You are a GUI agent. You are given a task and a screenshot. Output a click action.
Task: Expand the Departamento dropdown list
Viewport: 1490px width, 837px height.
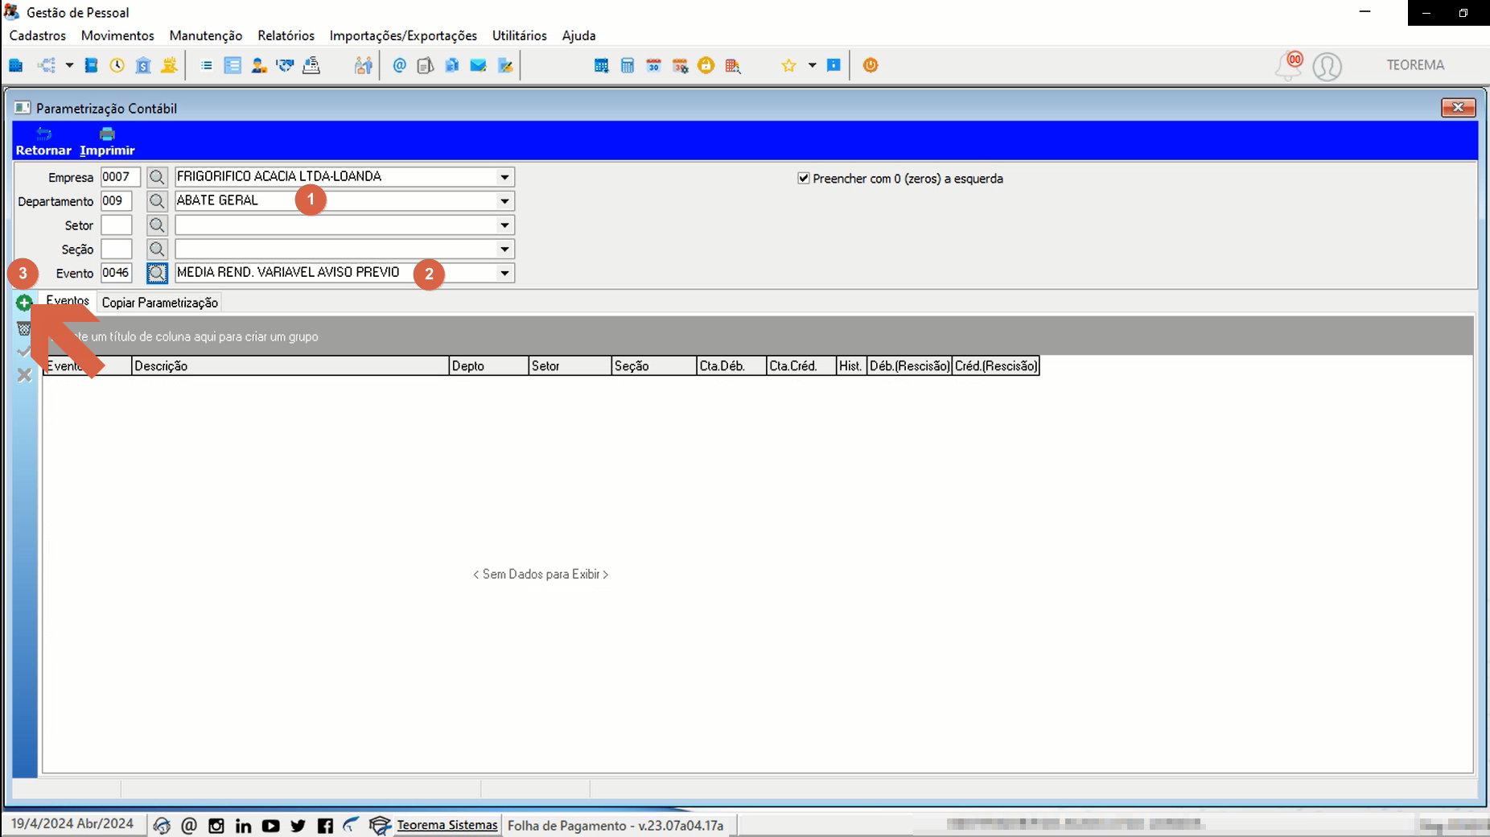504,201
